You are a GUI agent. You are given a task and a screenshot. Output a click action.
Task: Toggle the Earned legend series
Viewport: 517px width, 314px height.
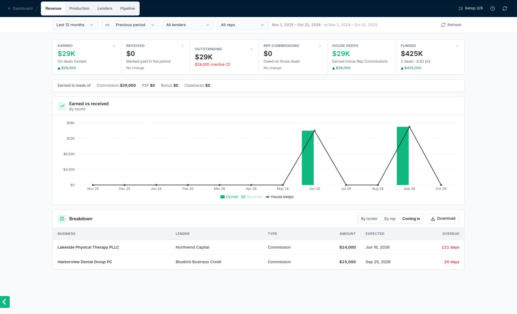pyautogui.click(x=229, y=197)
